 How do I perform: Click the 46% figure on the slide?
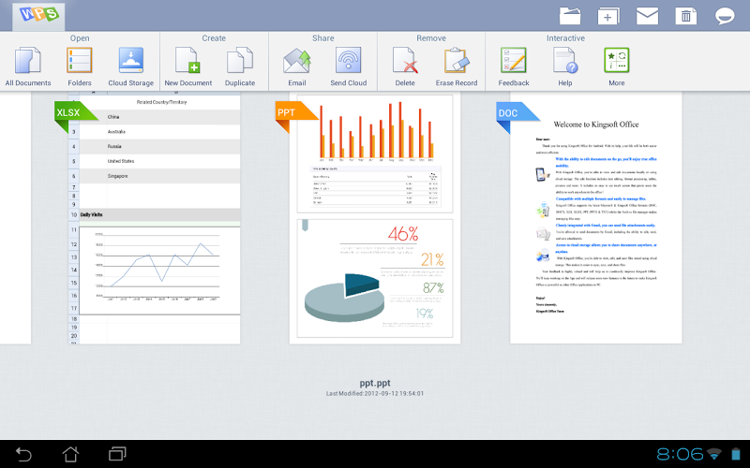tap(403, 234)
